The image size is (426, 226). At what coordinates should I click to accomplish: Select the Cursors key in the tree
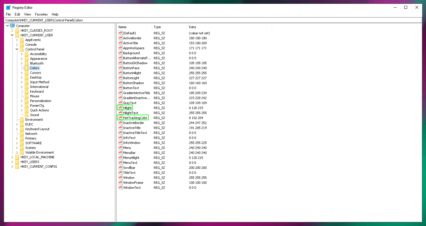36,73
